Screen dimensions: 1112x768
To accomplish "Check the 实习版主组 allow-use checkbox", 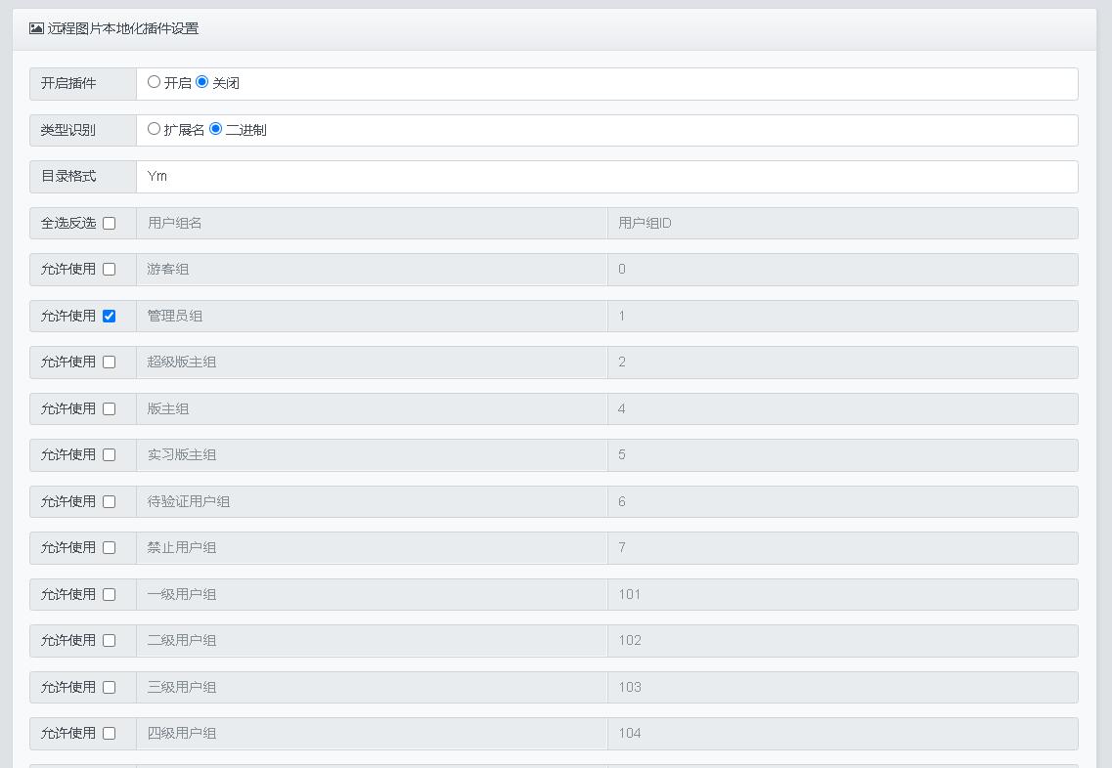I will click(110, 455).
